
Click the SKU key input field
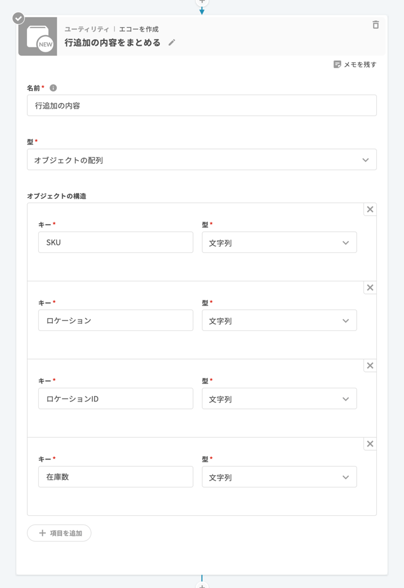tap(116, 242)
